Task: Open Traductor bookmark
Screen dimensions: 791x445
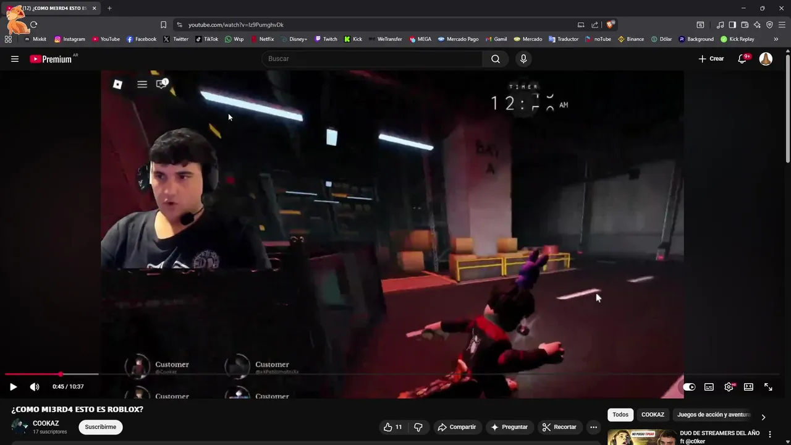Action: [563, 39]
